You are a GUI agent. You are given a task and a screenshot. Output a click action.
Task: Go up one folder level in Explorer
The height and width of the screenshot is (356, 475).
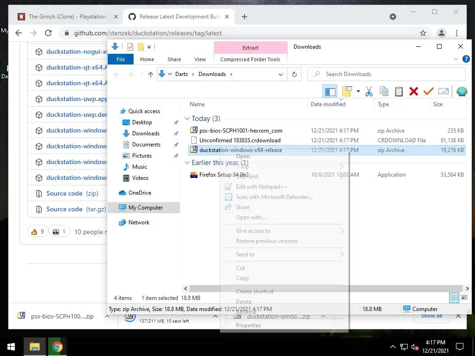click(x=151, y=75)
